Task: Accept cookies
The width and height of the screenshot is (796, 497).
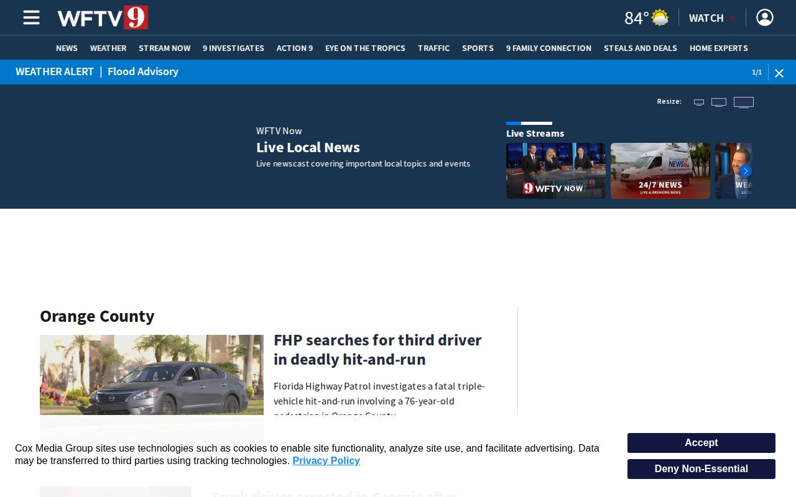Action: click(x=701, y=443)
